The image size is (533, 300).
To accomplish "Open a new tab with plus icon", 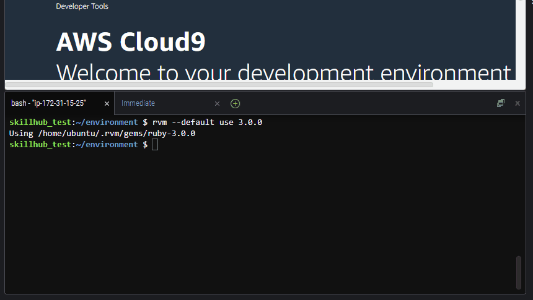I will pos(236,103).
